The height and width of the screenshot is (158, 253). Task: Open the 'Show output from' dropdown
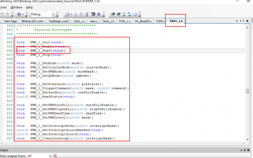50,156
